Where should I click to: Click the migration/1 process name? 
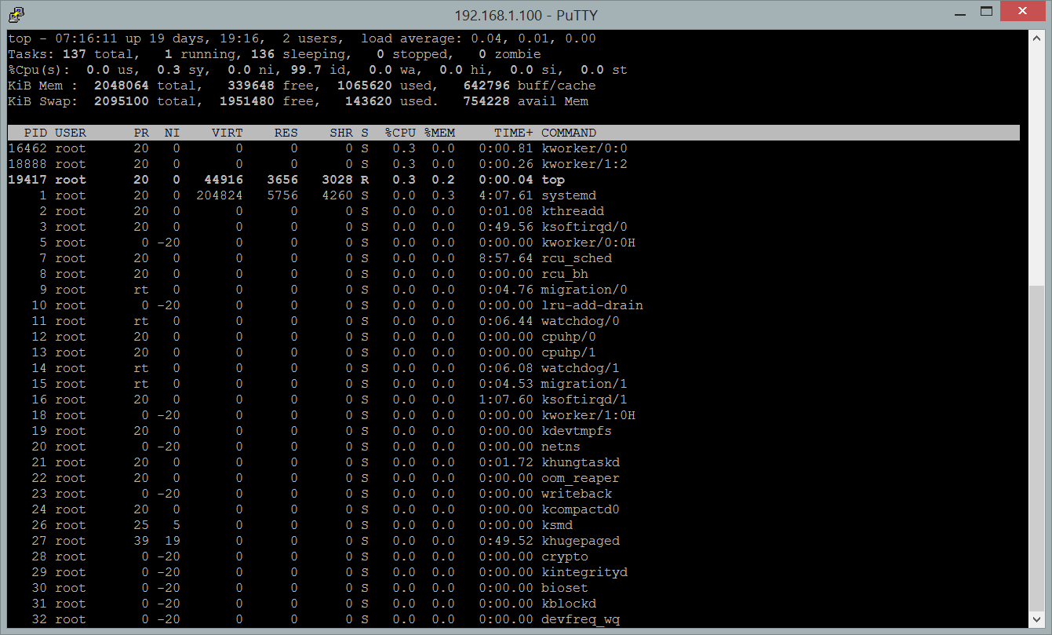point(584,384)
